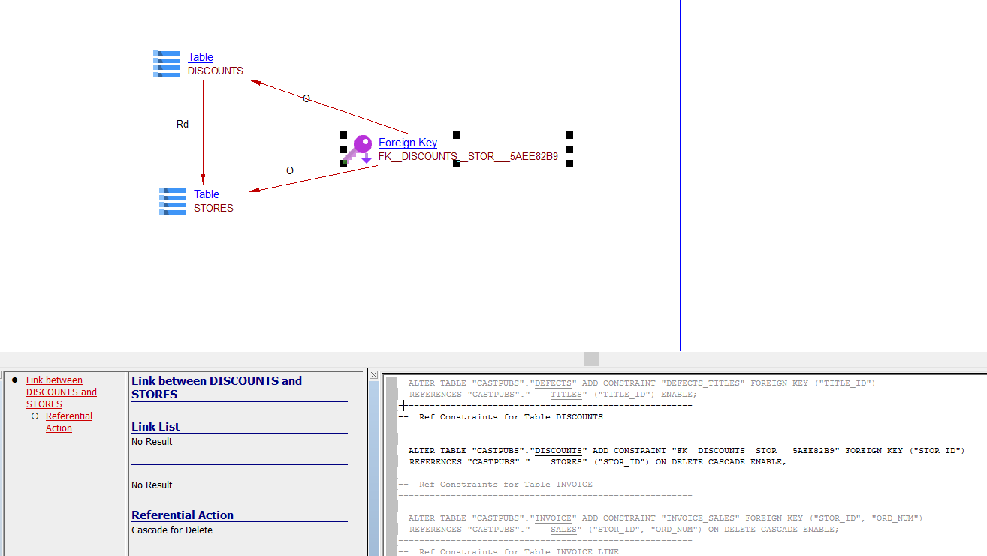
Task: Close the panel with the X button
Action: coord(373,374)
